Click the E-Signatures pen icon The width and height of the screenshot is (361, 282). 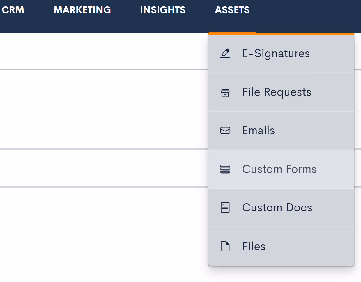(x=225, y=53)
